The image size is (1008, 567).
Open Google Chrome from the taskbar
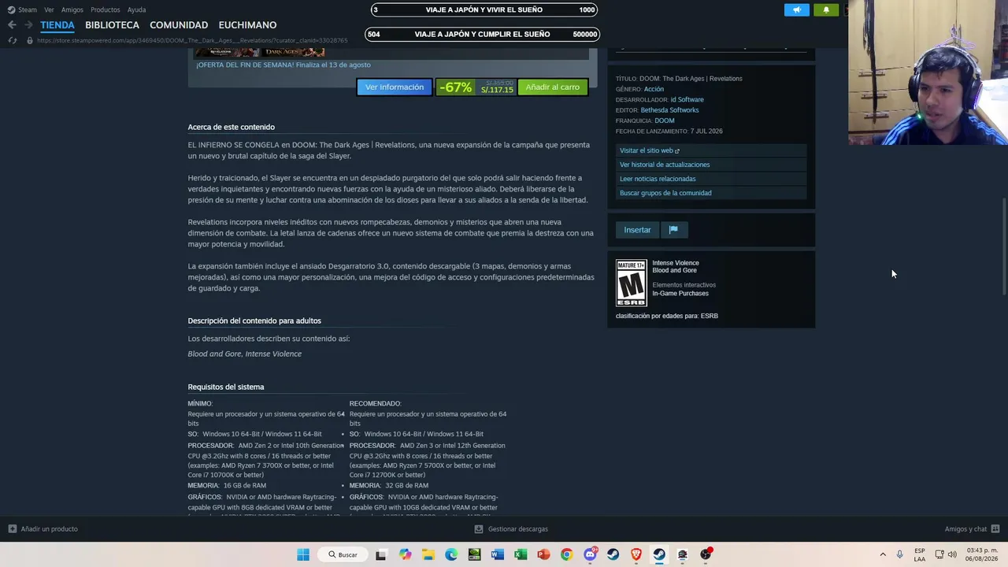pos(566,554)
